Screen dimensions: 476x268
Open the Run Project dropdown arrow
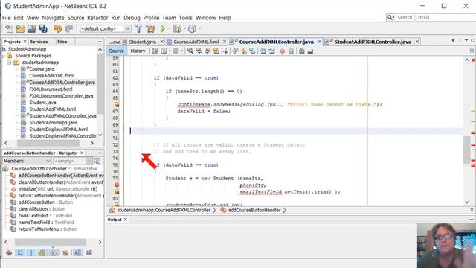[x=170, y=28]
